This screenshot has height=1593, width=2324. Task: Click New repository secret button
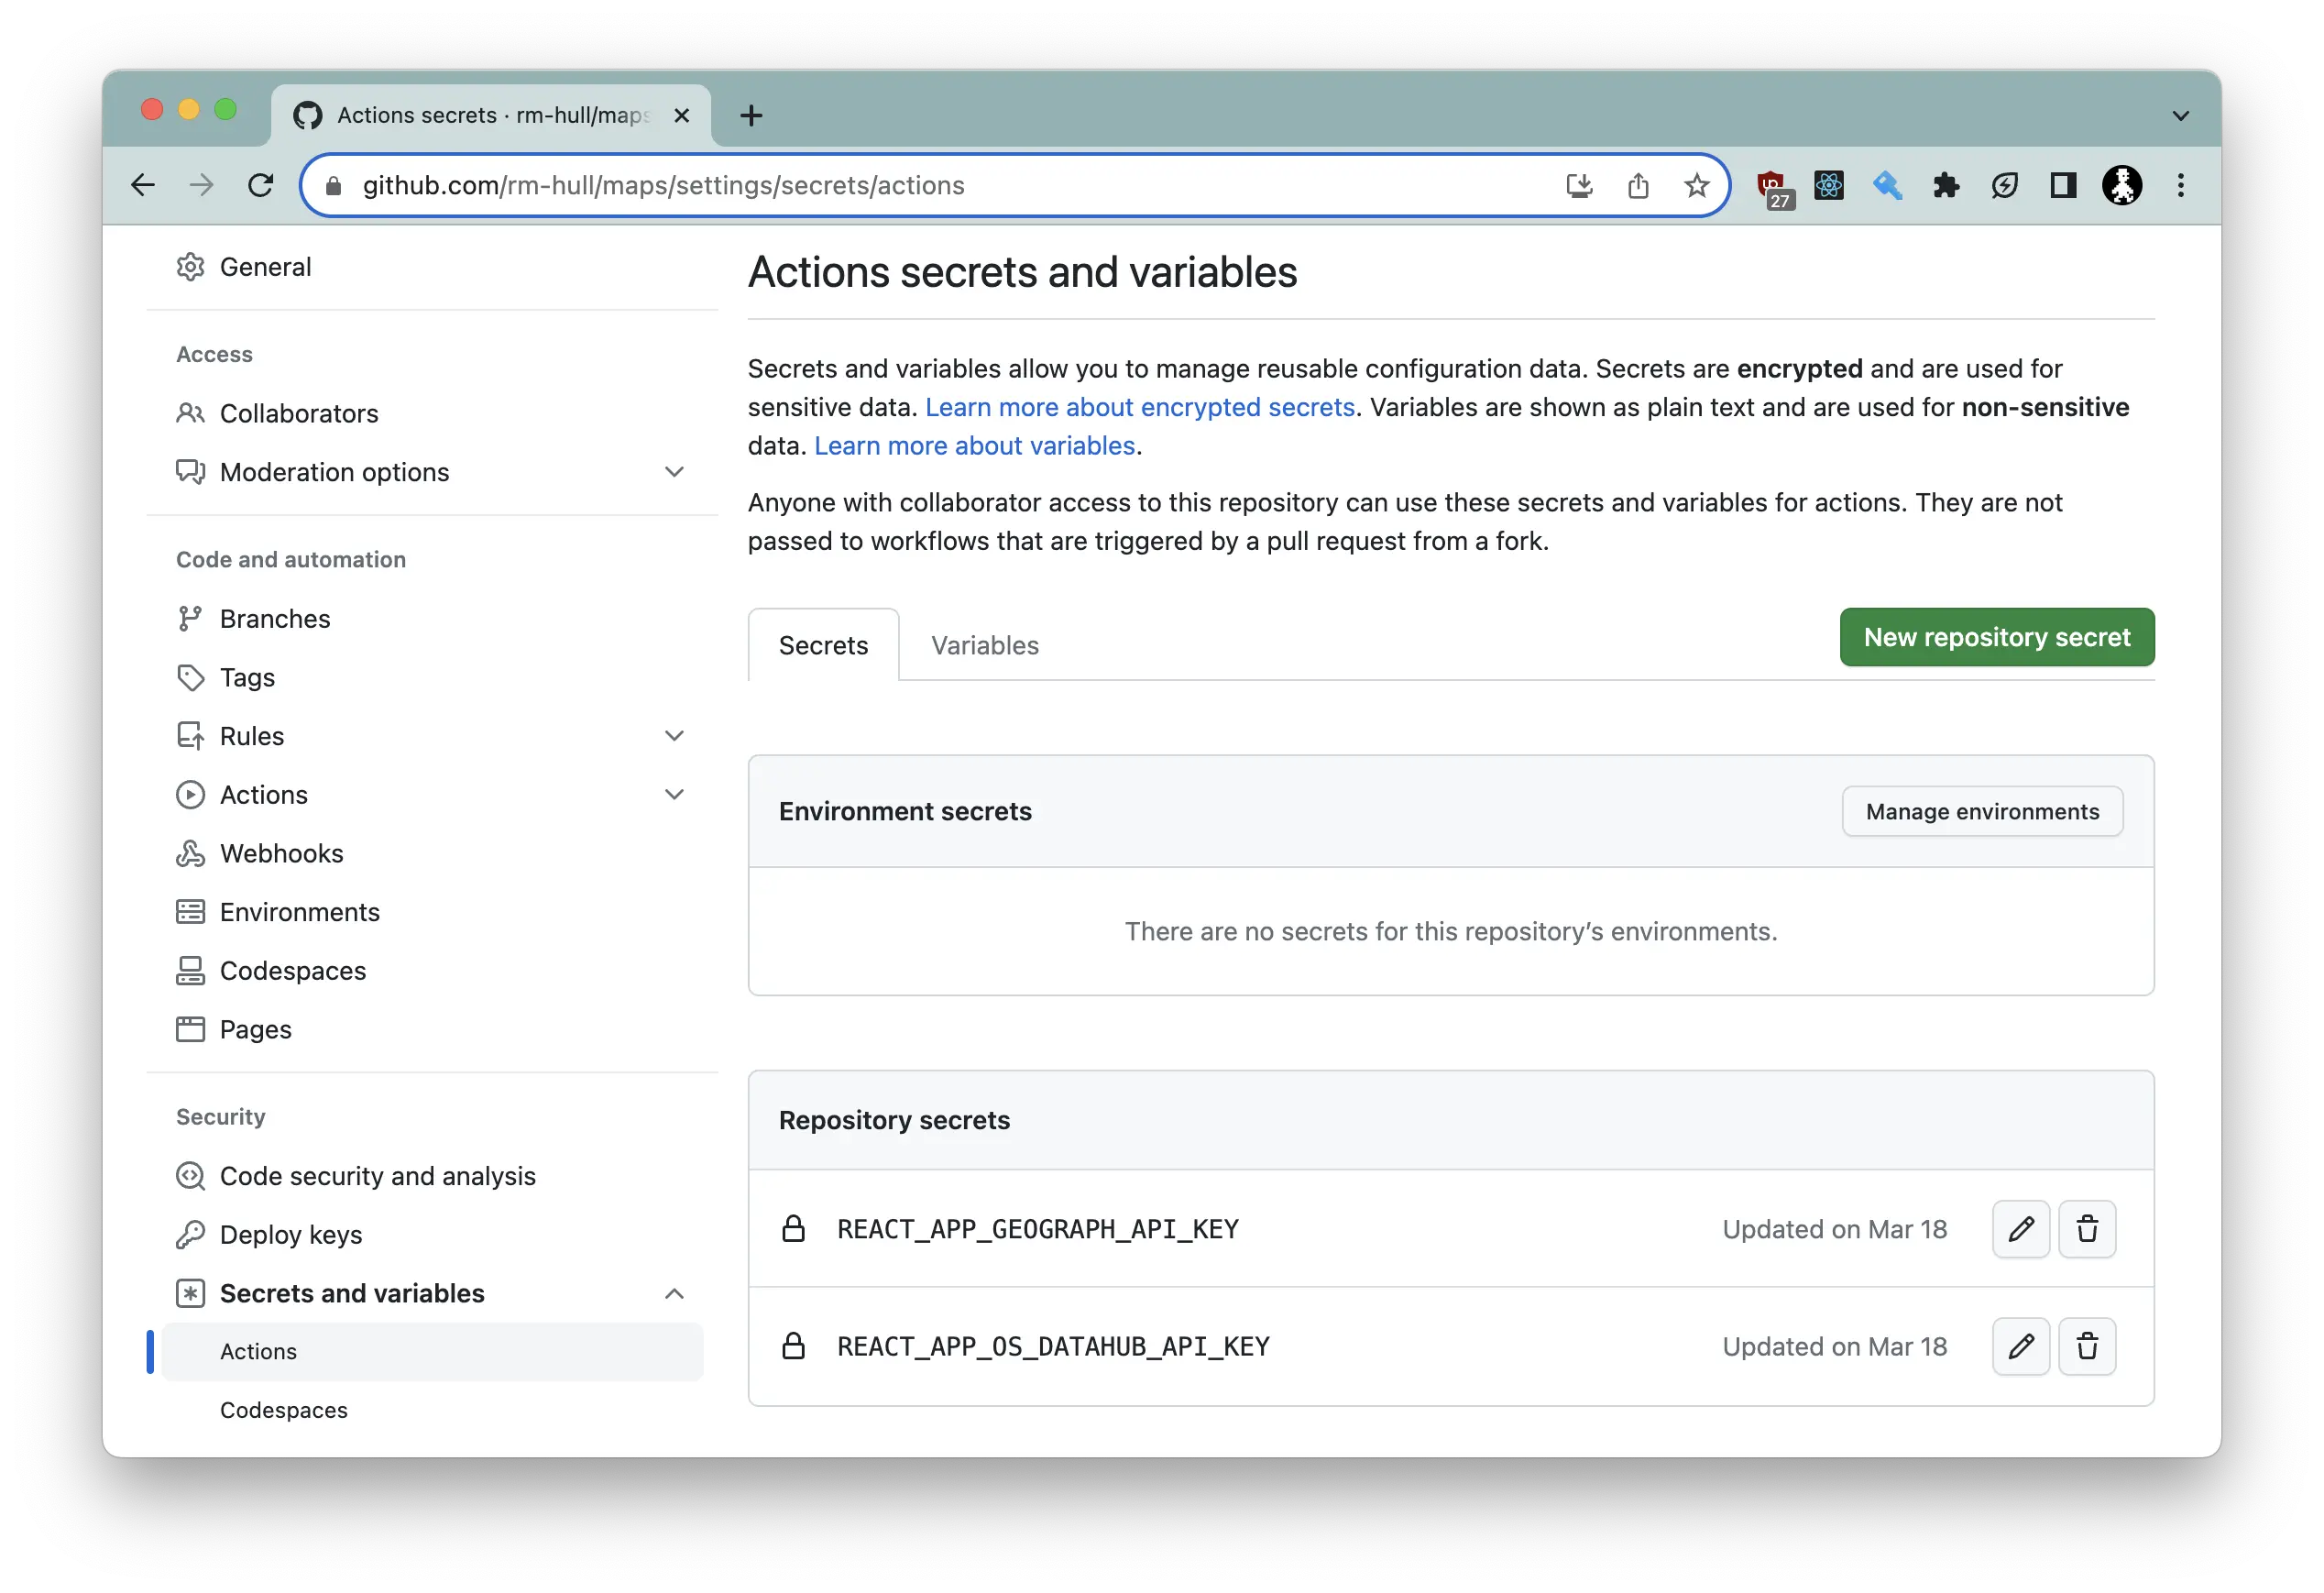click(x=1996, y=636)
